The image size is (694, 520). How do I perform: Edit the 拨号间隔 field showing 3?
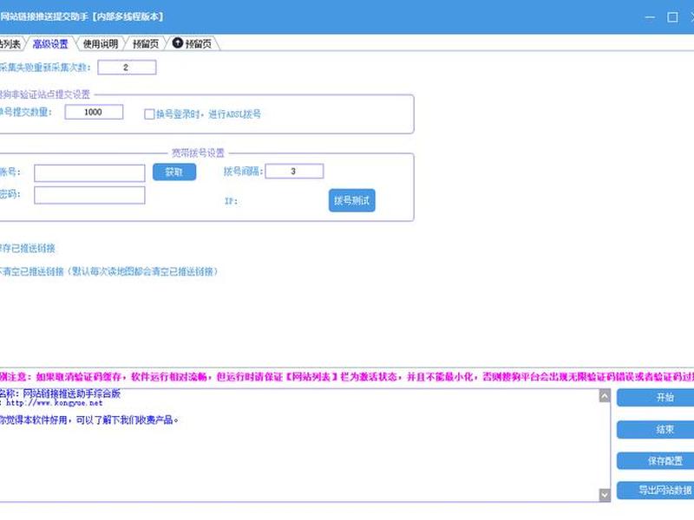click(294, 171)
